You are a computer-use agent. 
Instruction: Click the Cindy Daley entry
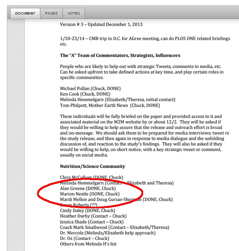click(88, 211)
